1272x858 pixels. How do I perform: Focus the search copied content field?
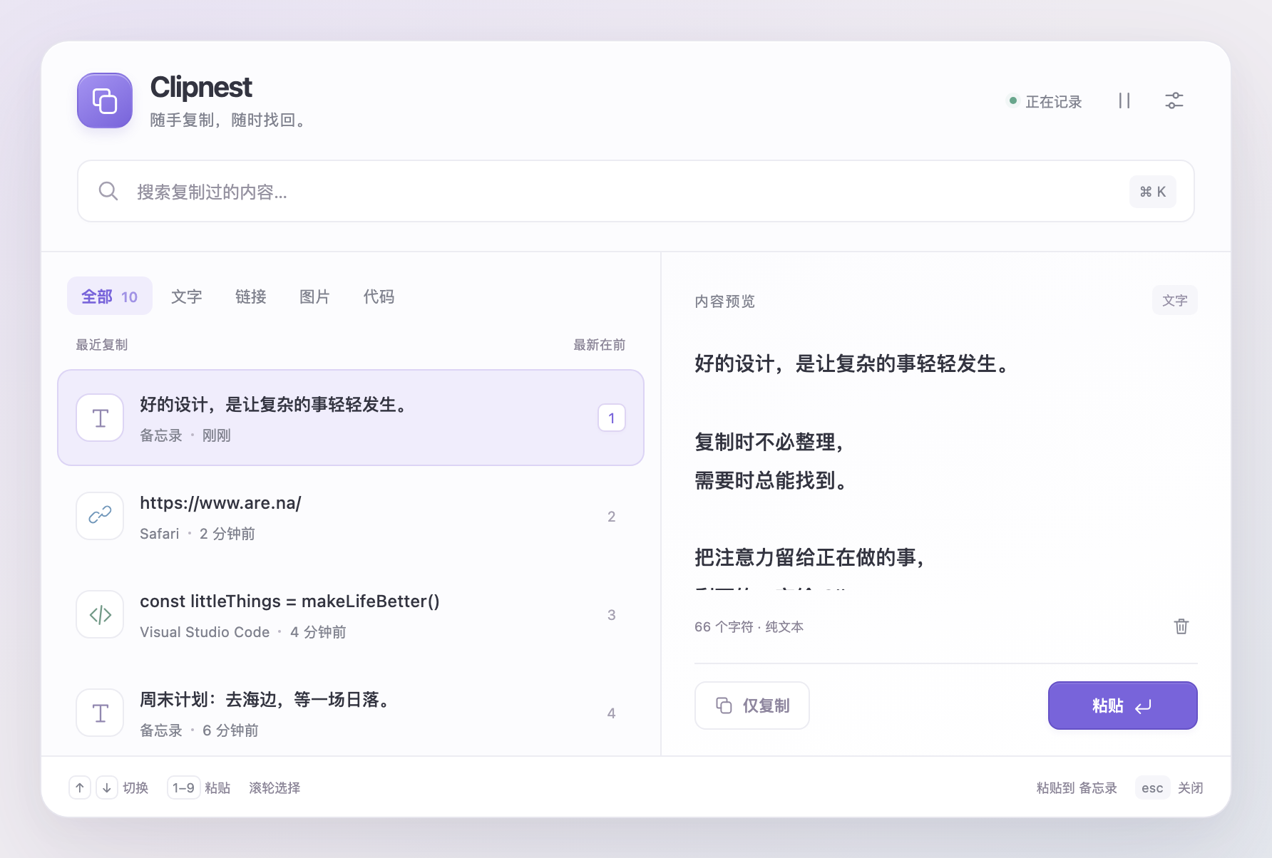(635, 191)
